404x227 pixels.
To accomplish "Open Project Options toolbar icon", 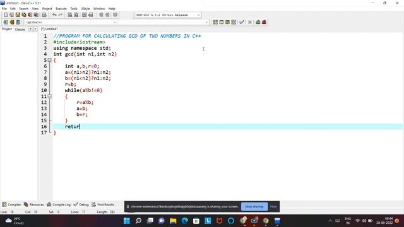I will coord(115,15).
